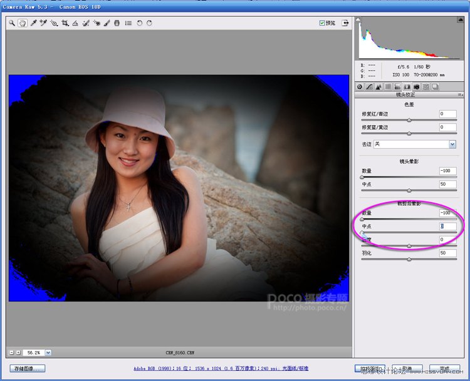Viewport: 470px width, 381px height.
Task: Select the White Balance eyedropper tool
Action: pos(33,23)
